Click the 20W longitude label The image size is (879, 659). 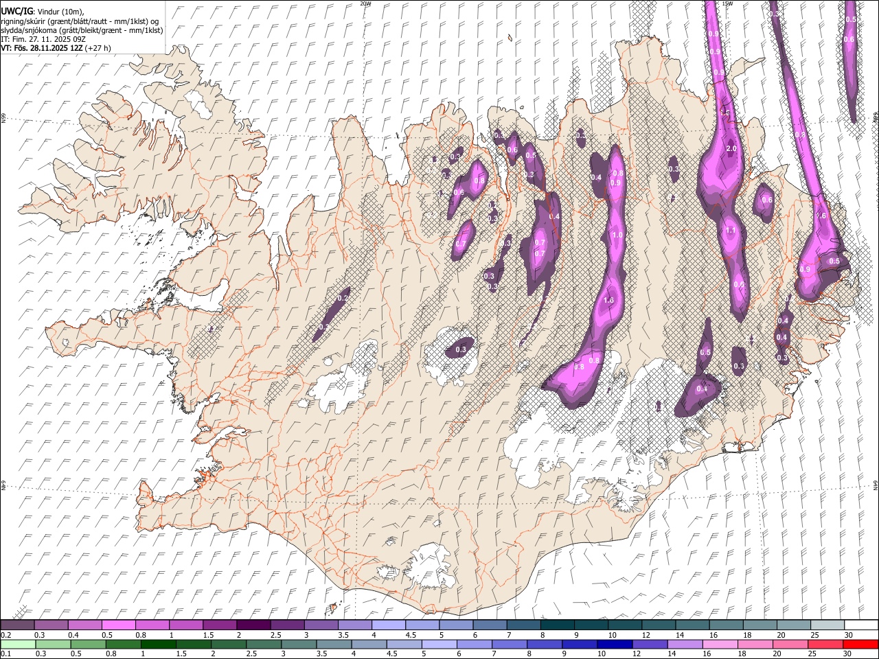(365, 3)
